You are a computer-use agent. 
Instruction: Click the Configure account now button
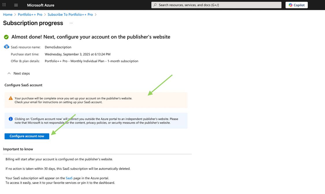coord(27,136)
